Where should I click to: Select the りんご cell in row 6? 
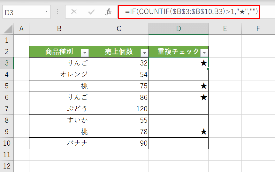59,97
